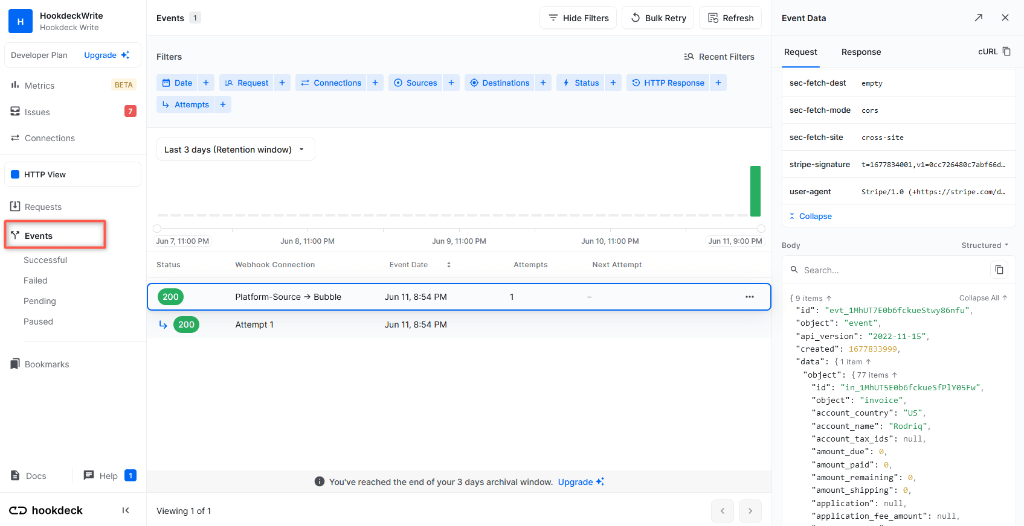Click the green bar in the events chart

[x=755, y=191]
